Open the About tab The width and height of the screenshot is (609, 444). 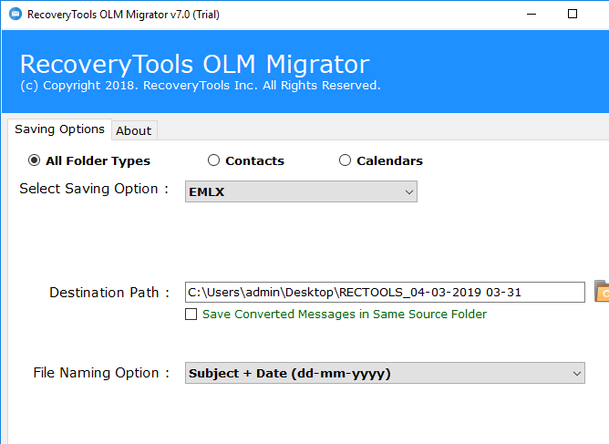pos(133,130)
